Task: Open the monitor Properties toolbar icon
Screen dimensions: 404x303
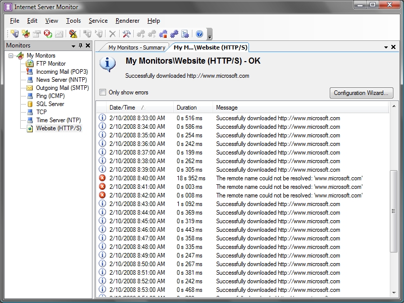Action: 37,34
